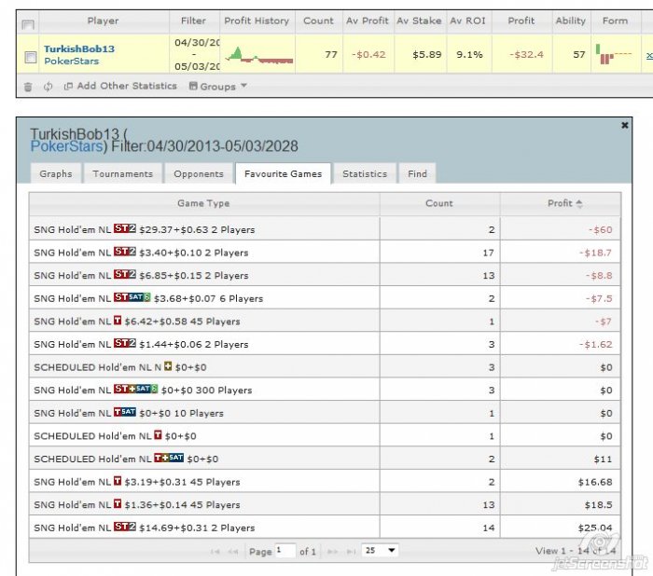
Task: Open the Opponents tab
Action: [x=199, y=173]
